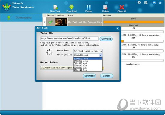Close the New Task dialog
165x115 pixels.
click(118, 28)
